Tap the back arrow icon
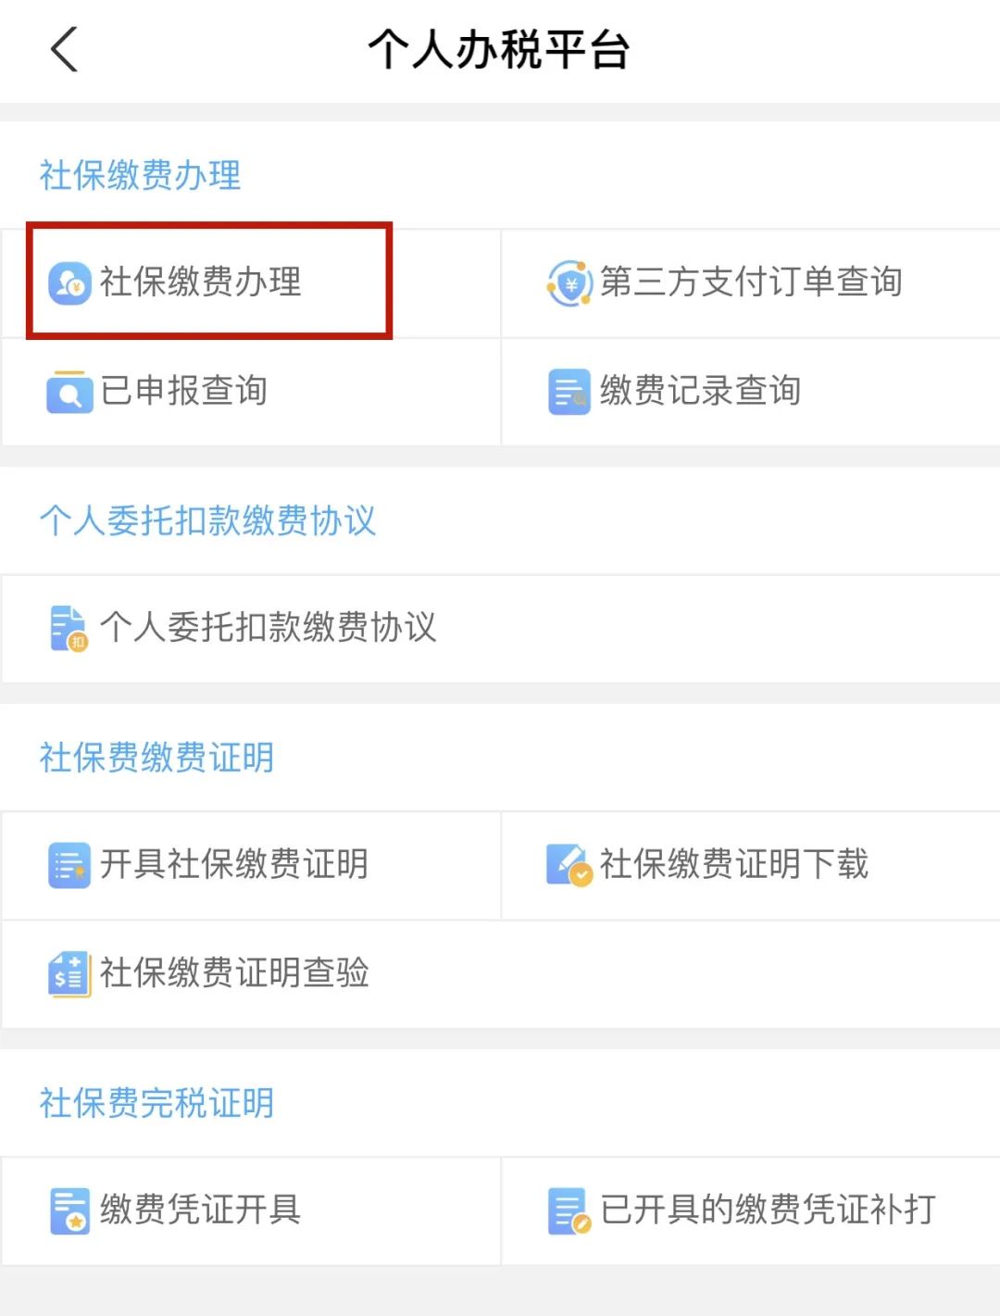Image resolution: width=1000 pixels, height=1316 pixels. 64,50
